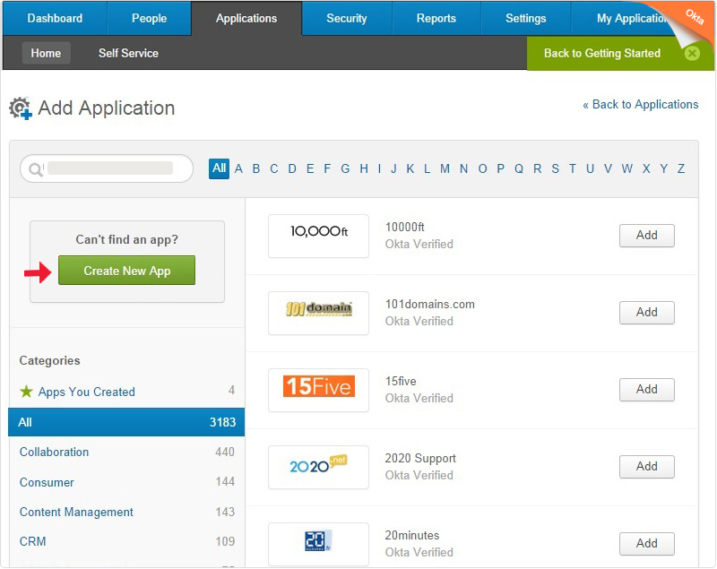Filter apps by letter N

coord(463,169)
